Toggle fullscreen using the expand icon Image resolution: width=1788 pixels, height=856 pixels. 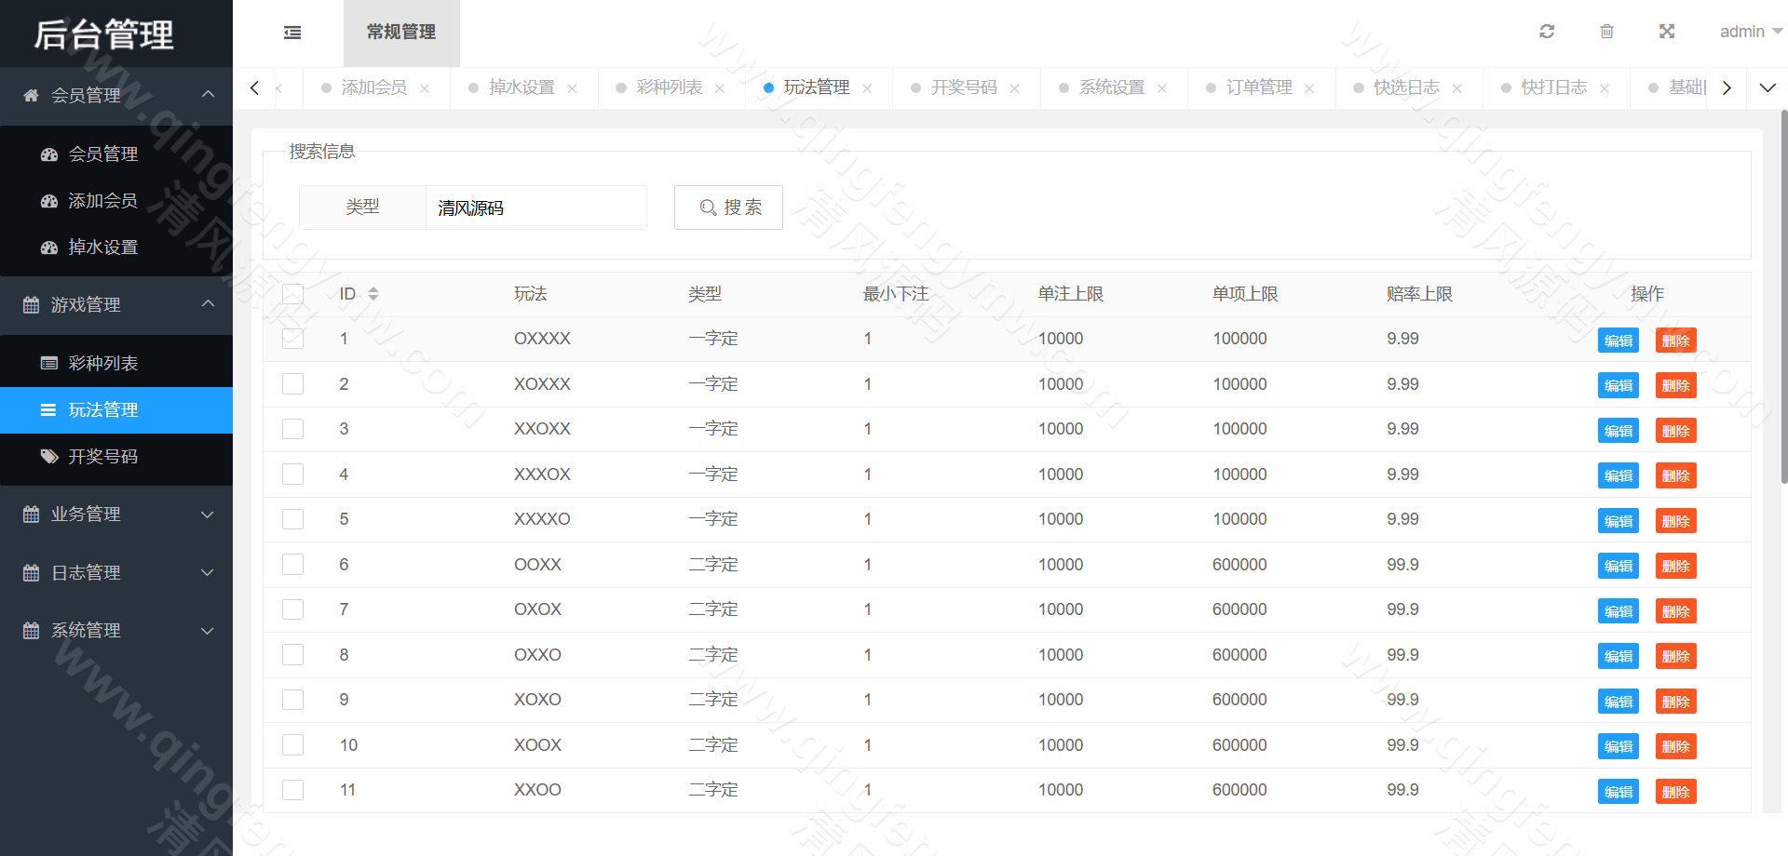[x=1667, y=31]
